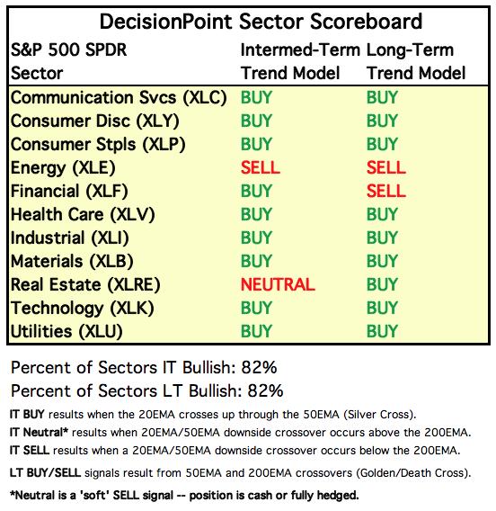
Task: Click the Long-Term Trend Model column header
Action: point(416,61)
